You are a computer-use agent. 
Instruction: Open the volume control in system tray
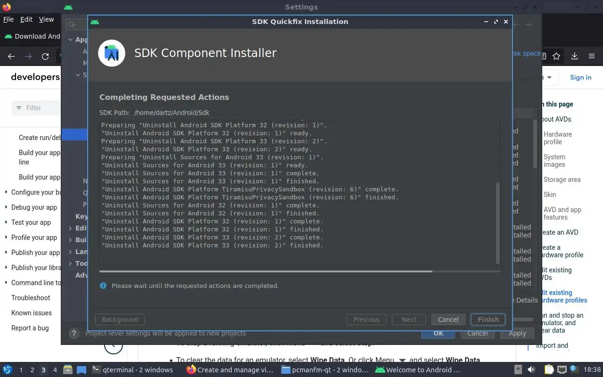531,370
